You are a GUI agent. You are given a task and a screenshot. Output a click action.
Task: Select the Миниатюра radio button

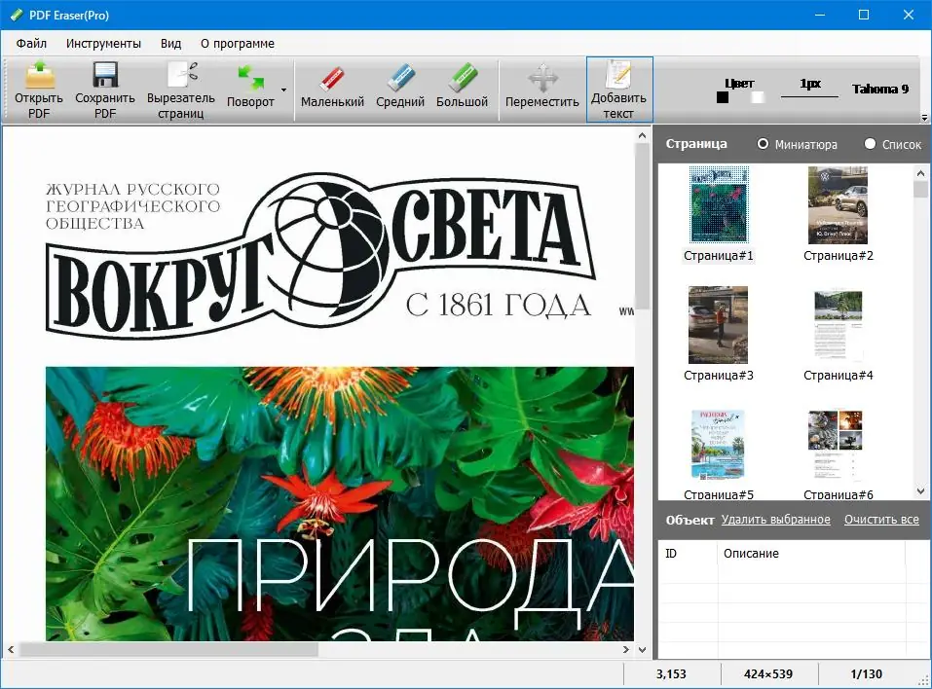763,144
